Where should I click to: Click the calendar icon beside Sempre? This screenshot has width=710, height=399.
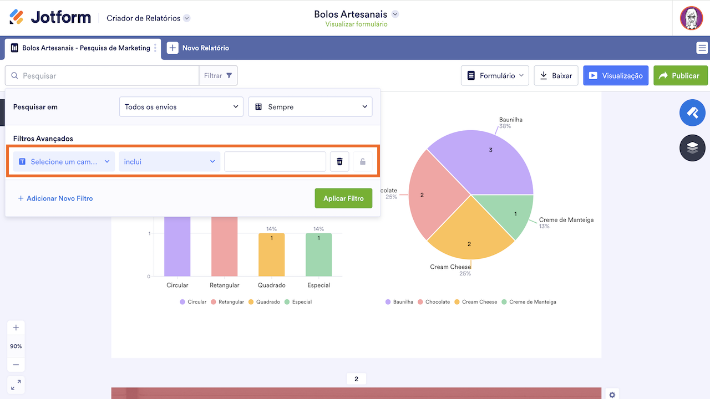pyautogui.click(x=258, y=106)
